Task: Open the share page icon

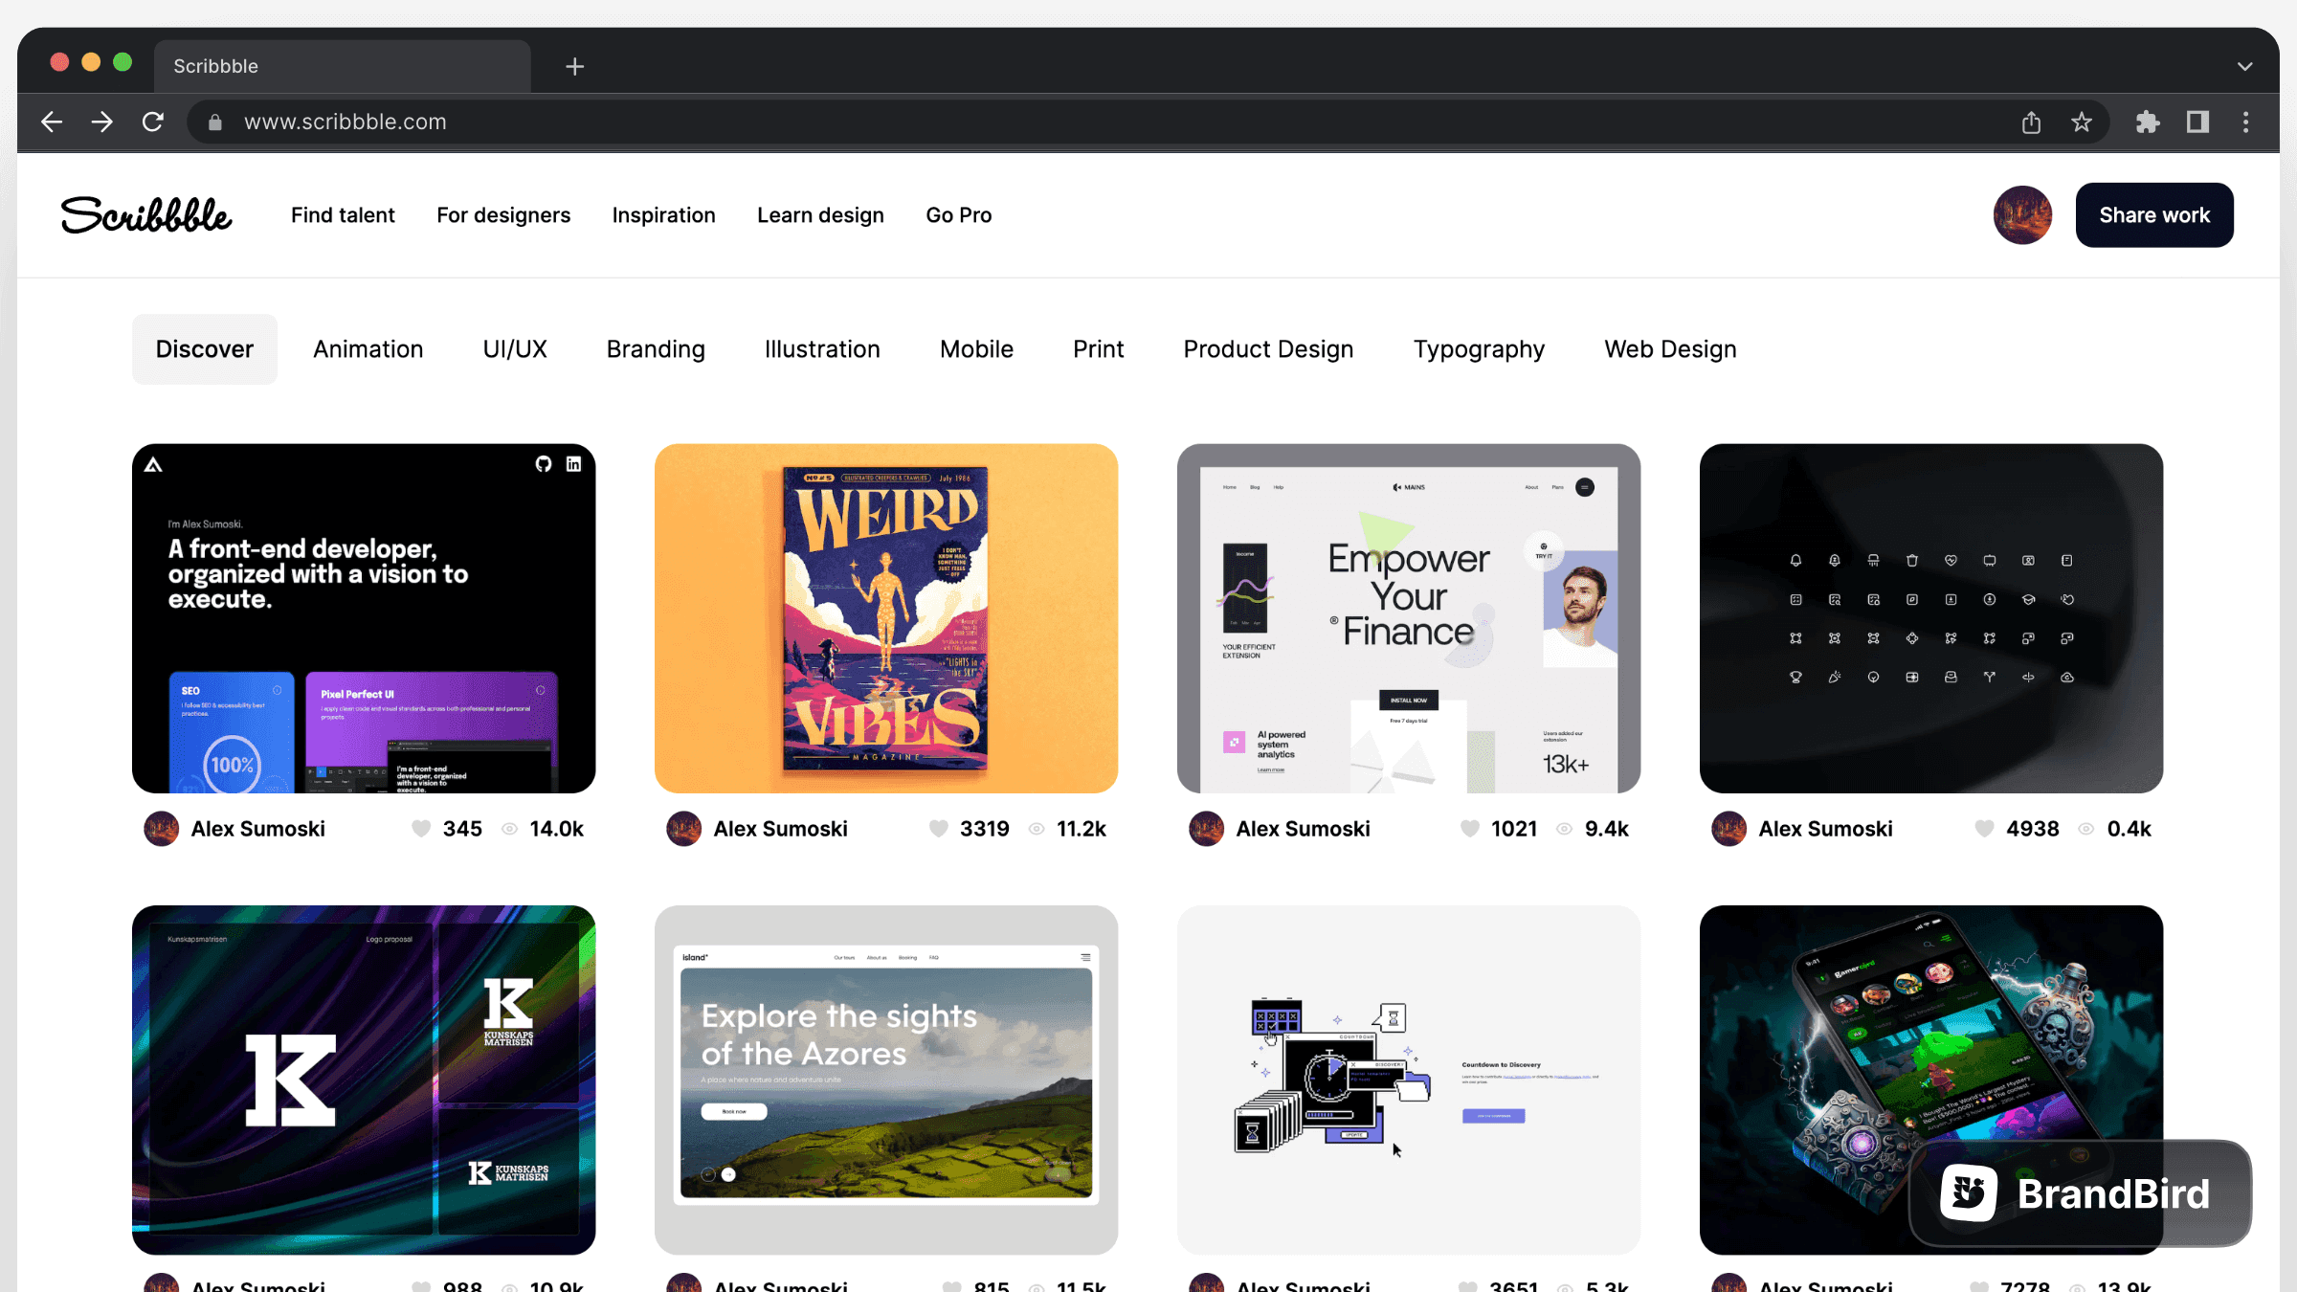Action: point(2031,122)
